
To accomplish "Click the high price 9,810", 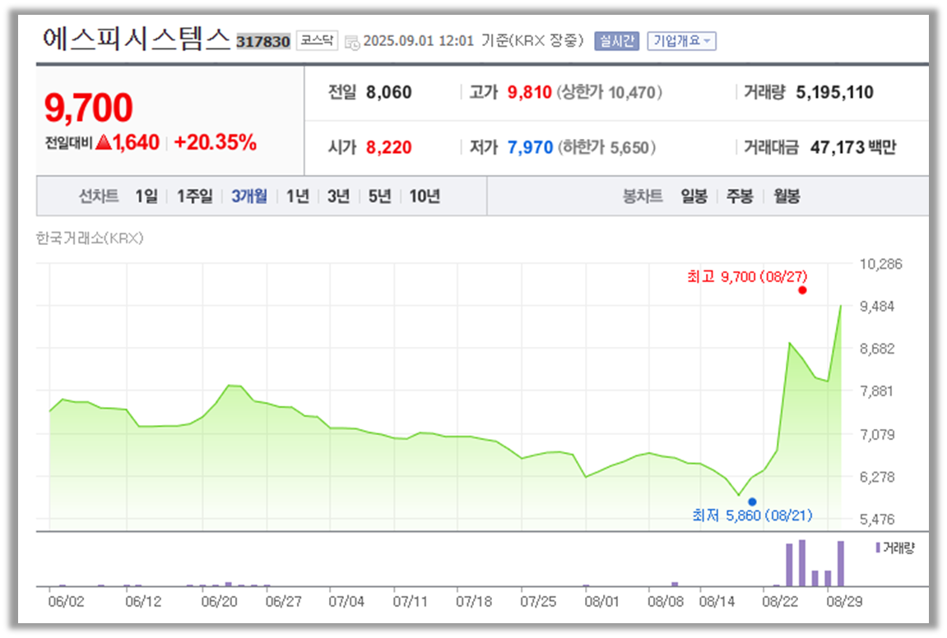I will point(529,92).
